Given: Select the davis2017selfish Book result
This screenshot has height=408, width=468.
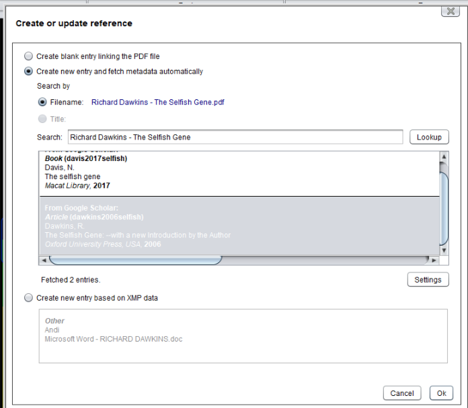Looking at the screenshot, I should tap(239, 174).
